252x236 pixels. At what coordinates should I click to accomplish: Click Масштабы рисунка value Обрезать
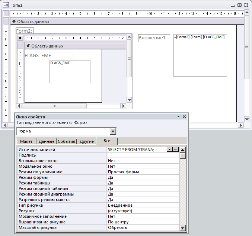(143, 227)
